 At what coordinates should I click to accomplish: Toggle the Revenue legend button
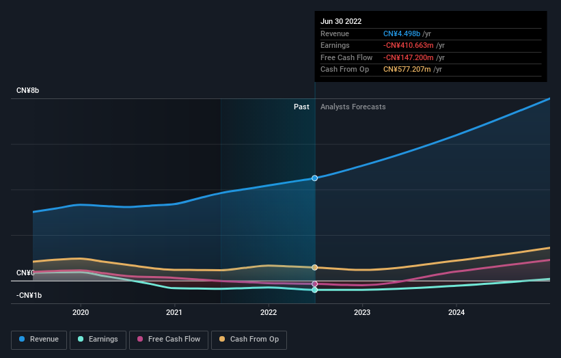(x=39, y=340)
